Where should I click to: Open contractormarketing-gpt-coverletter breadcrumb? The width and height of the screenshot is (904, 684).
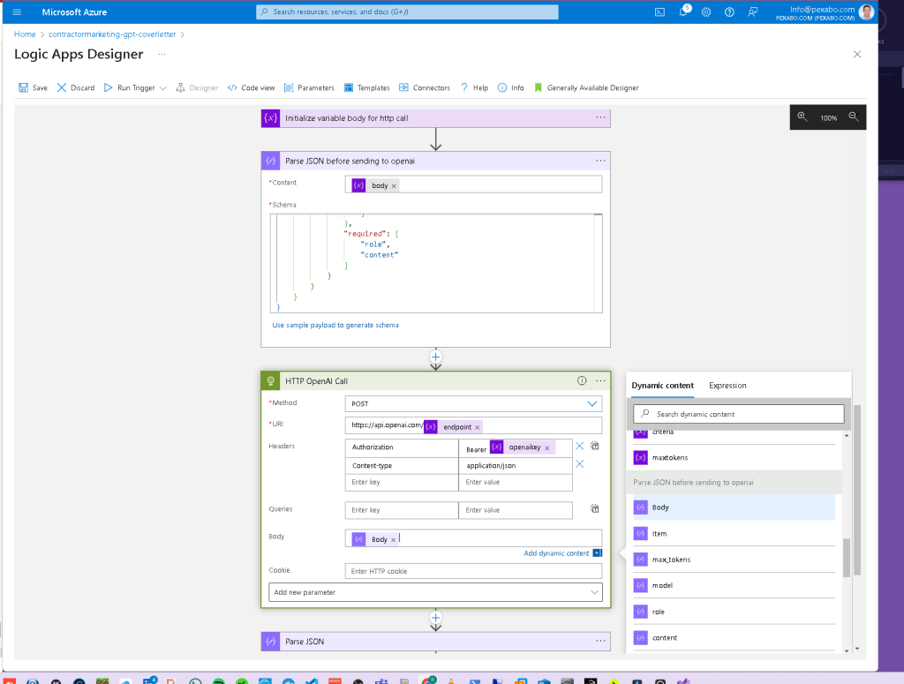(112, 34)
